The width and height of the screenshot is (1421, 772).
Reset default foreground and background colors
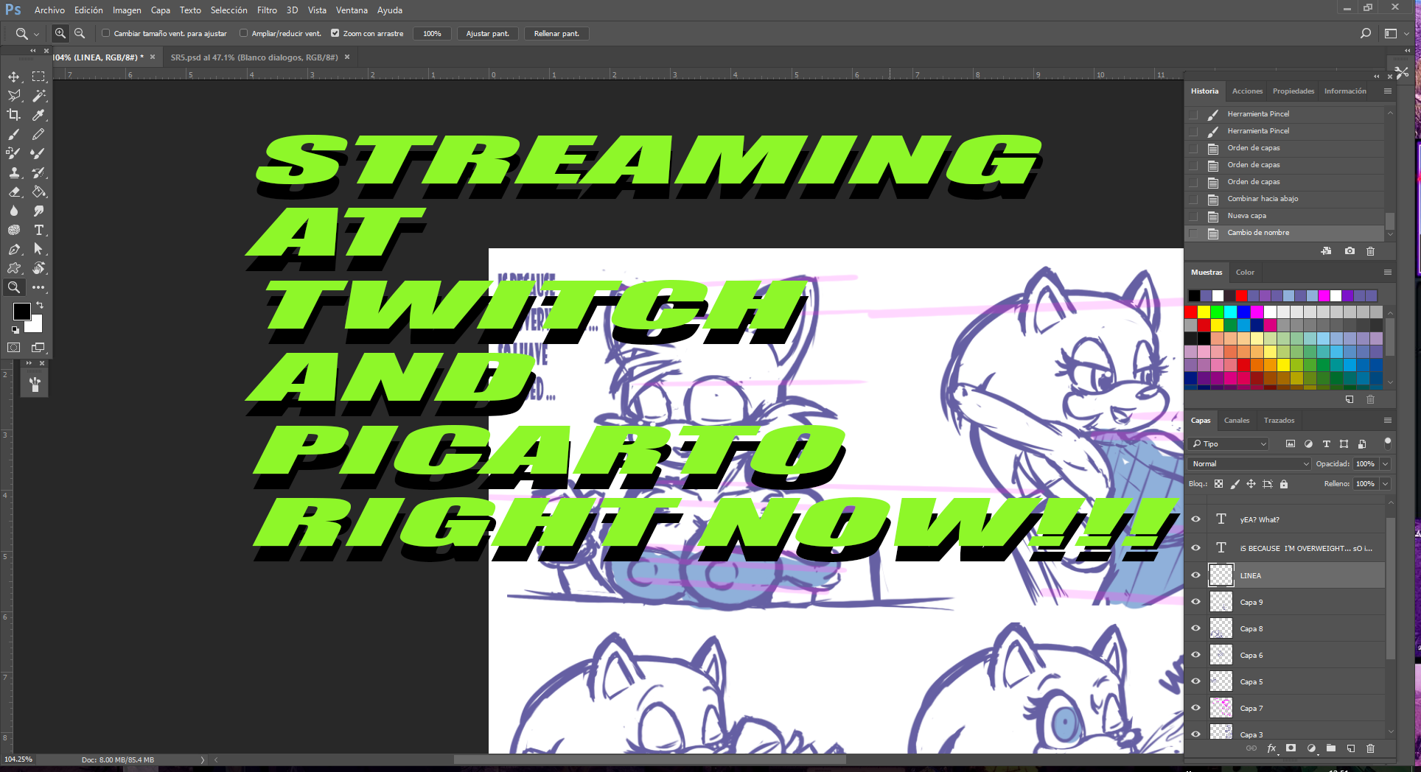15,330
